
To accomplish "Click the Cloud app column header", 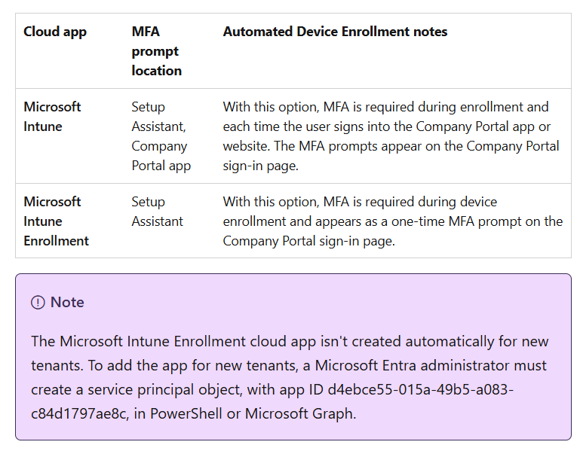I will pyautogui.click(x=55, y=32).
